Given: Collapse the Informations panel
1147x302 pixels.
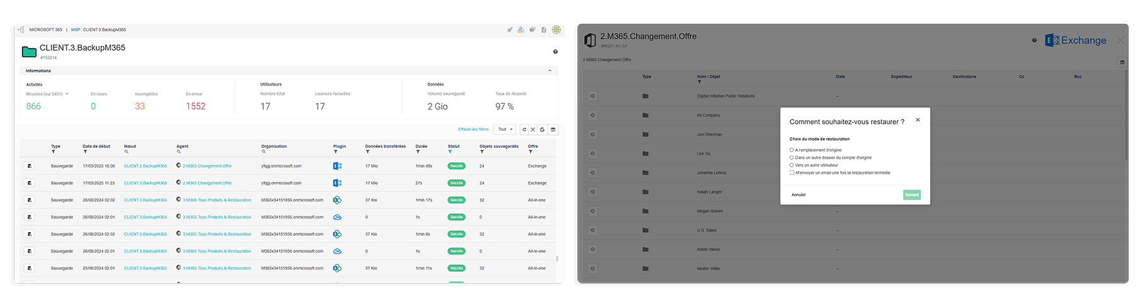Looking at the screenshot, I should 550,70.
